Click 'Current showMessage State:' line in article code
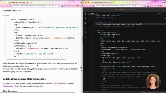 coord(30,35)
